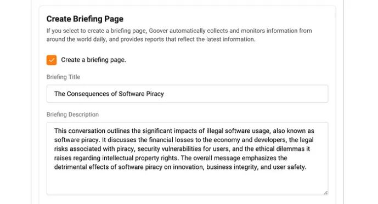The height and width of the screenshot is (204, 378).
Task: Select the "Create Briefing Page" heading
Action: click(85, 19)
